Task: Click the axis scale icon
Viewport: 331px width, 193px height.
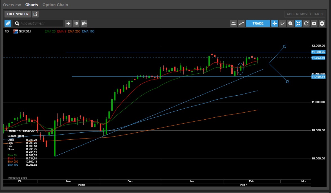Action: (x=283, y=23)
